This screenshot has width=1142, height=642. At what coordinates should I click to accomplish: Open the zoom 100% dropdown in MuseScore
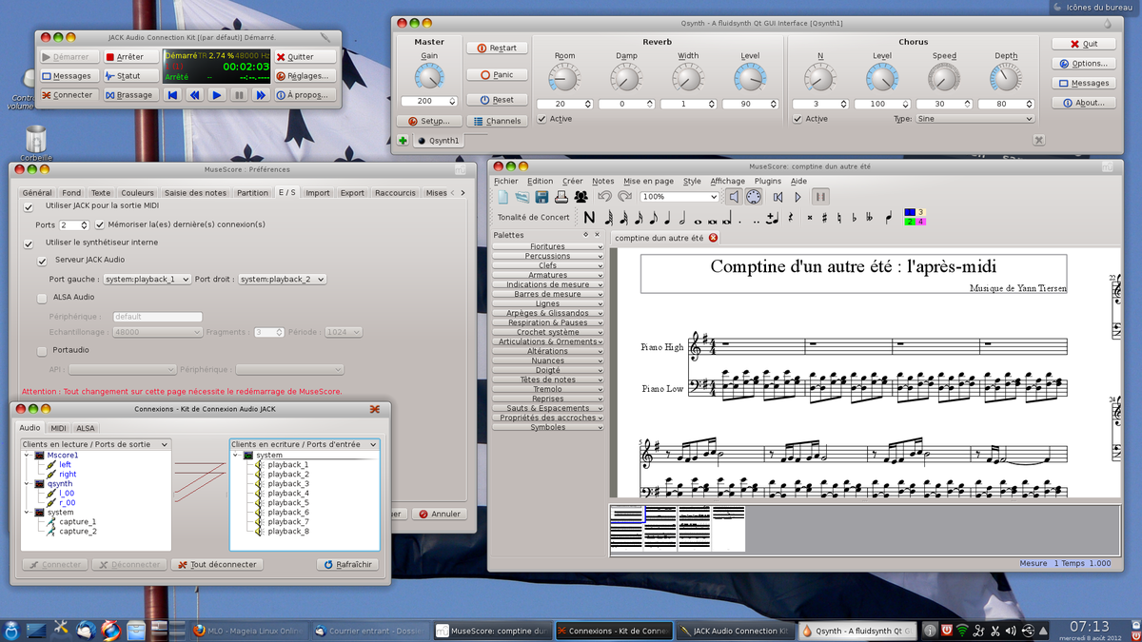[679, 197]
